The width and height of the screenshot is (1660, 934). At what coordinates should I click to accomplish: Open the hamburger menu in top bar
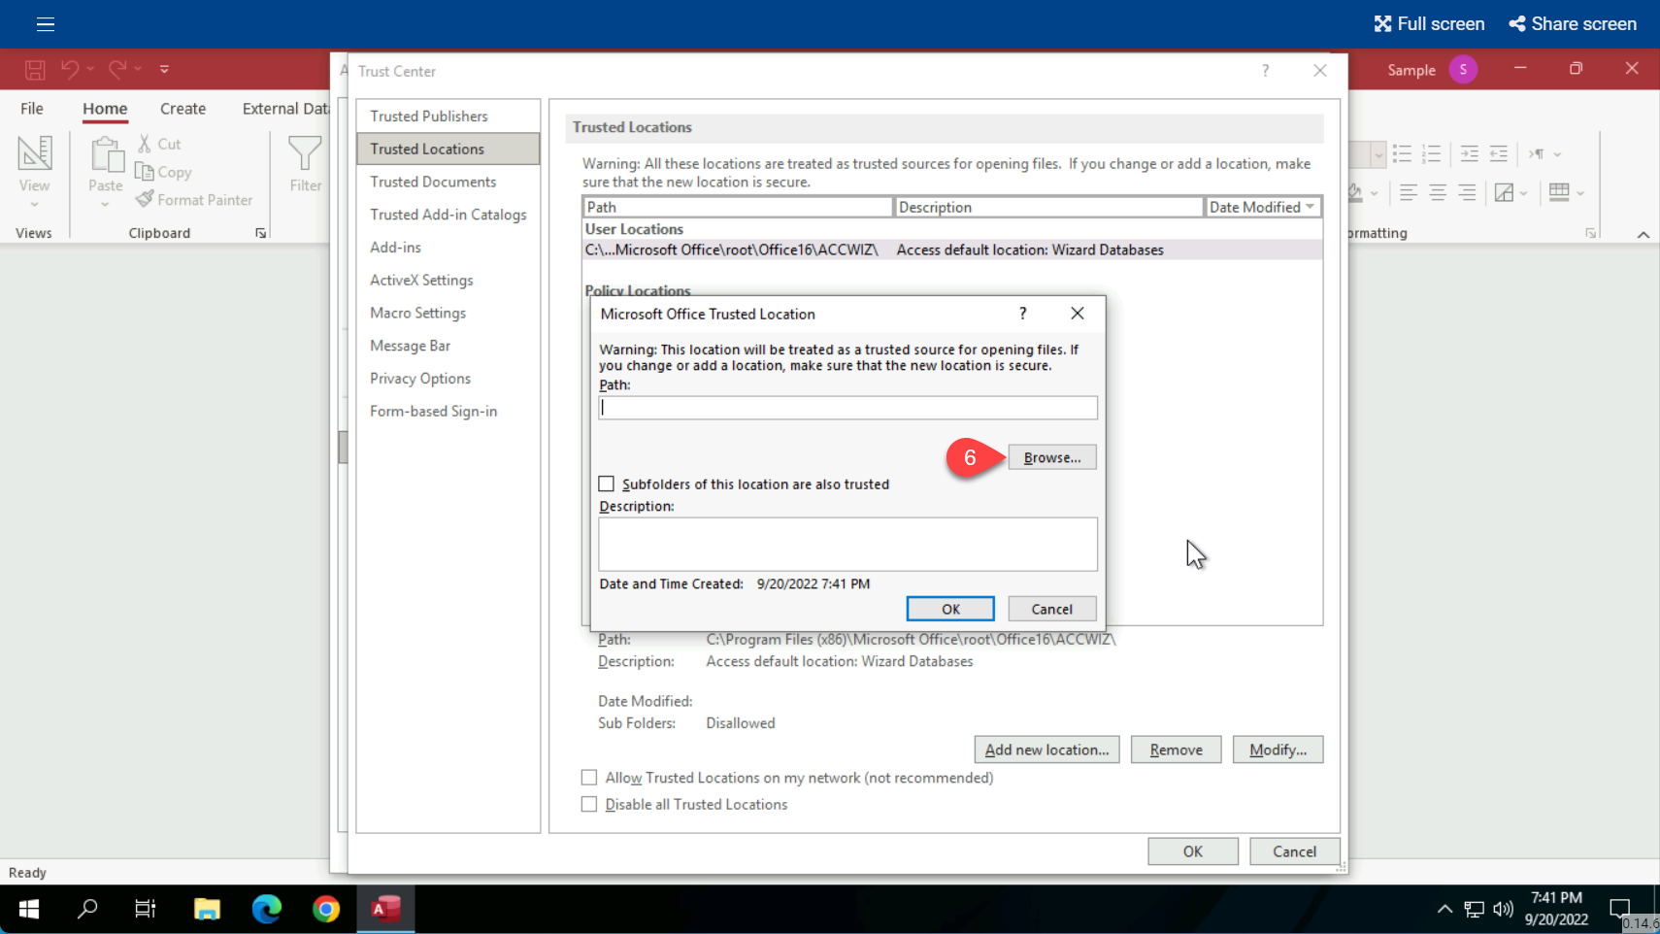click(46, 24)
